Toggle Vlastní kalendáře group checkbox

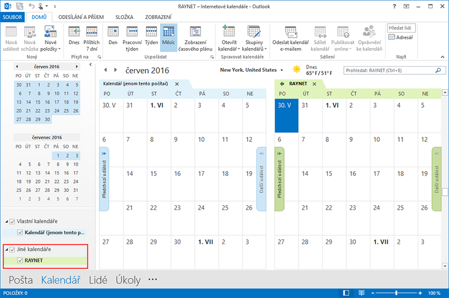12,222
